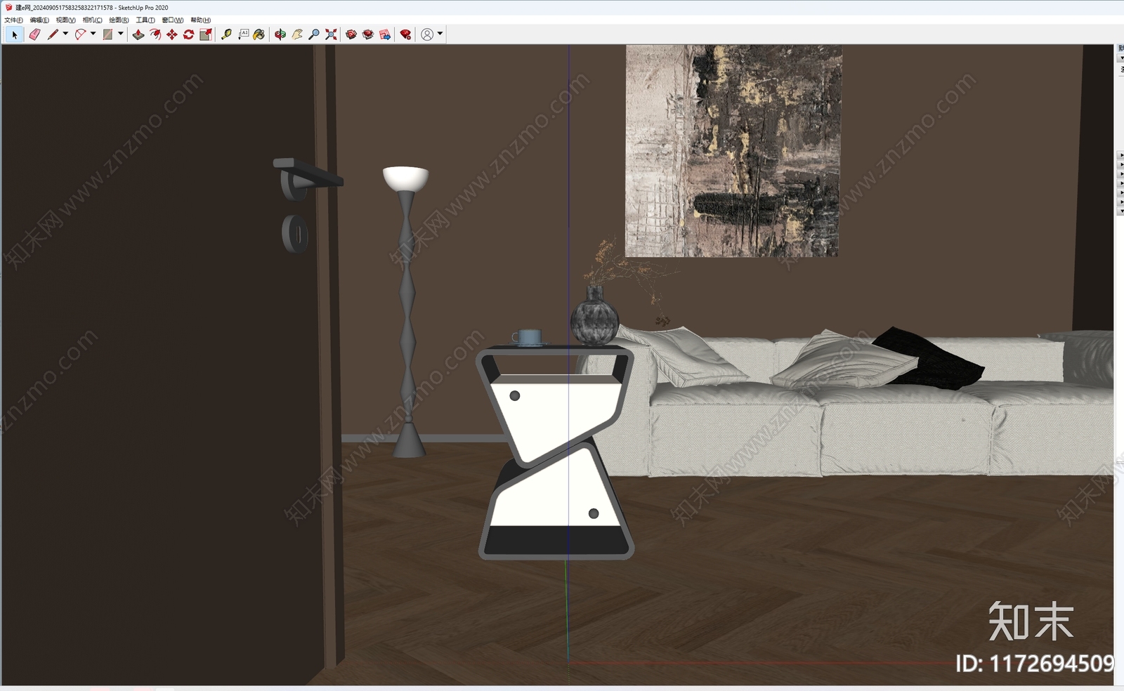Activate the Text label tool

[x=243, y=34]
